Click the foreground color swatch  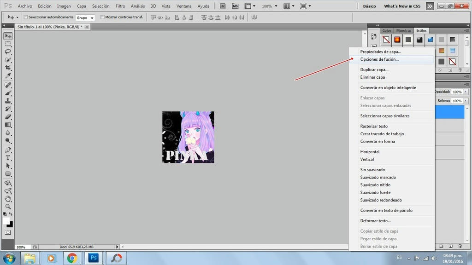click(x=6, y=221)
